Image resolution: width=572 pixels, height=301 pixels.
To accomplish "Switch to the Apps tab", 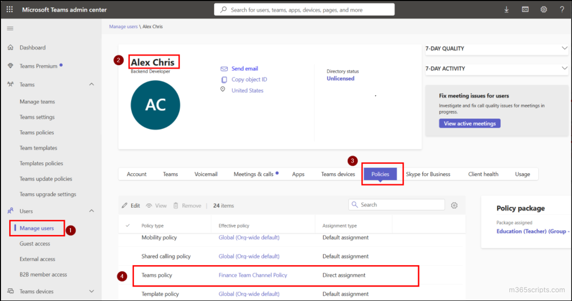I will 298,174.
